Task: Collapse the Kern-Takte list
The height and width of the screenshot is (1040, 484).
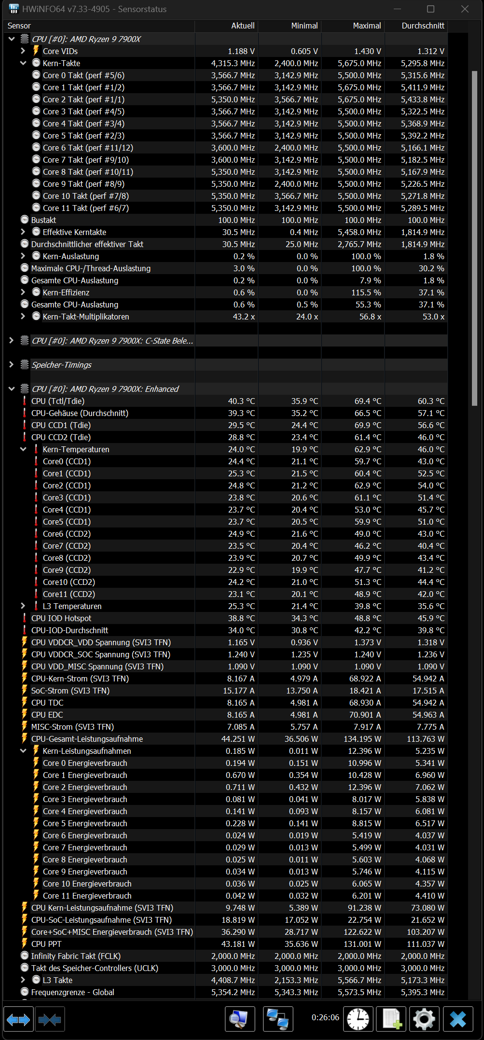Action: [23, 63]
